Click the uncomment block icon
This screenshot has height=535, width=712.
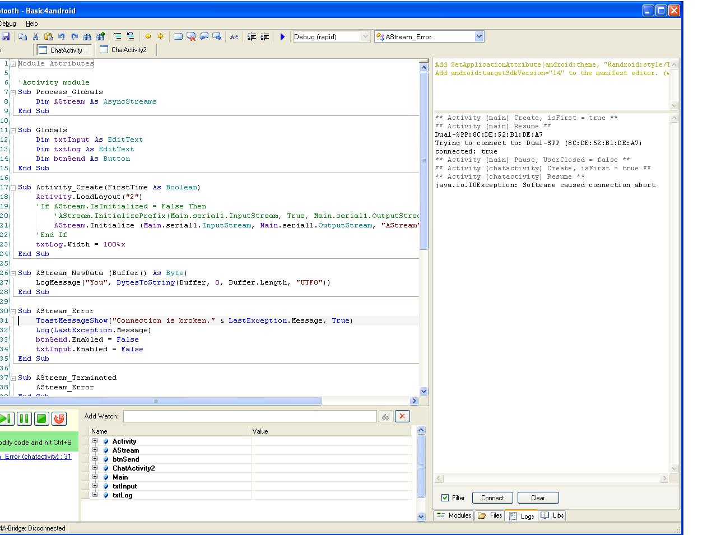tap(265, 36)
